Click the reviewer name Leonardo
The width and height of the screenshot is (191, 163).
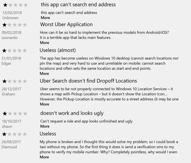9,38
